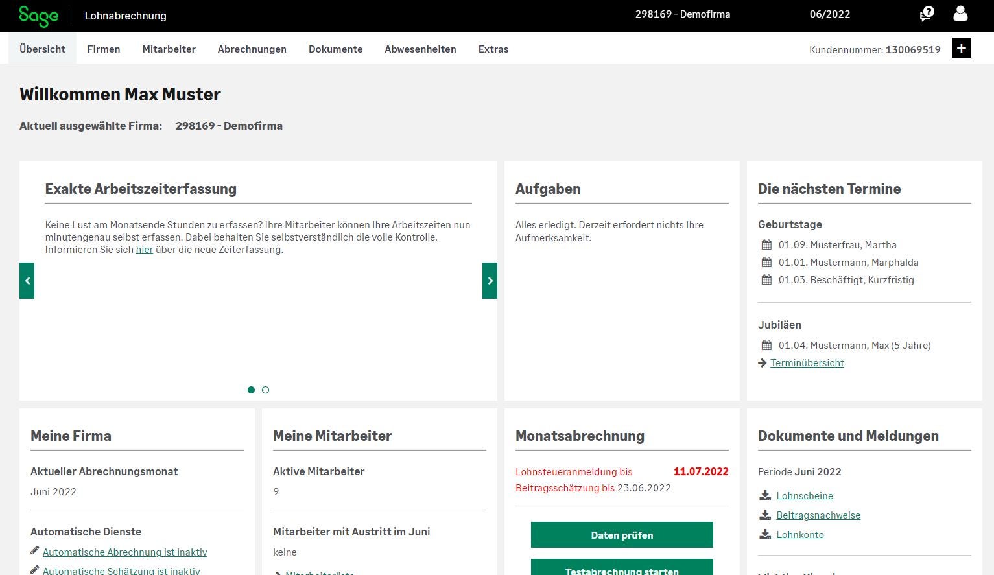Follow the 'hier' Zeiterfassung link
Image resolution: width=994 pixels, height=575 pixels.
coord(144,250)
